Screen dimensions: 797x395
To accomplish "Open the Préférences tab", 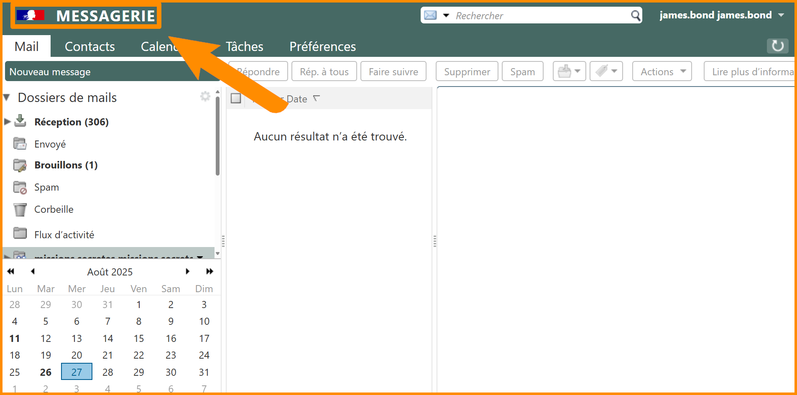I will 322,46.
